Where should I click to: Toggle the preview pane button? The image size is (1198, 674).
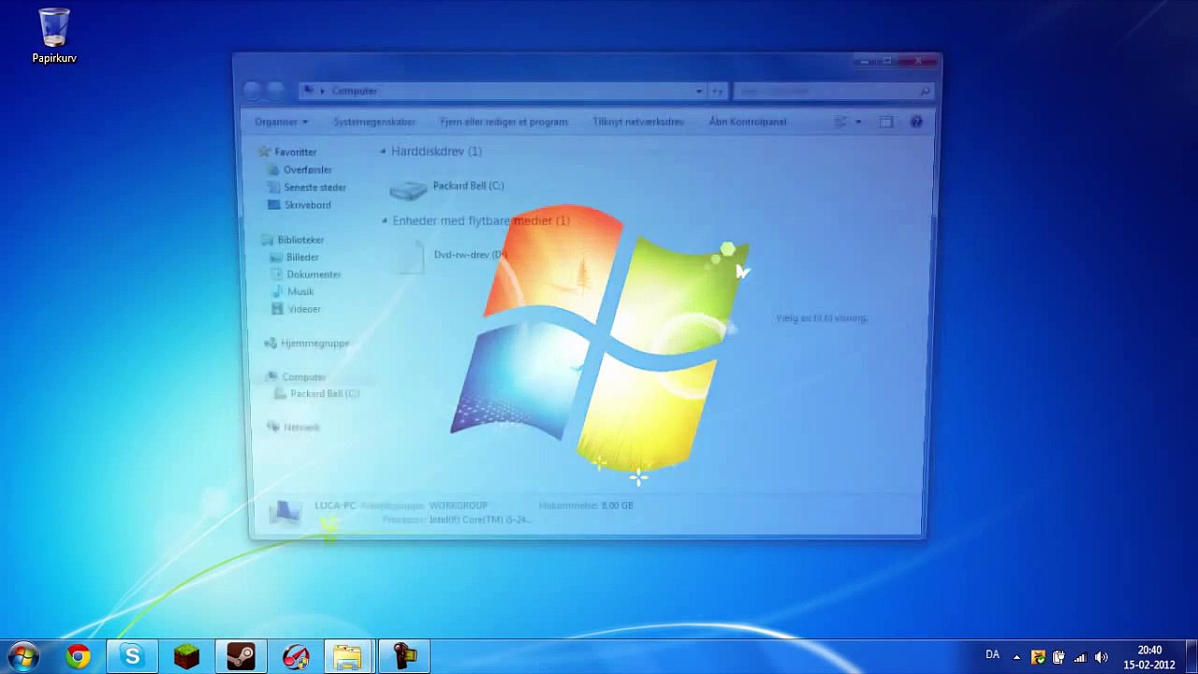(x=886, y=122)
